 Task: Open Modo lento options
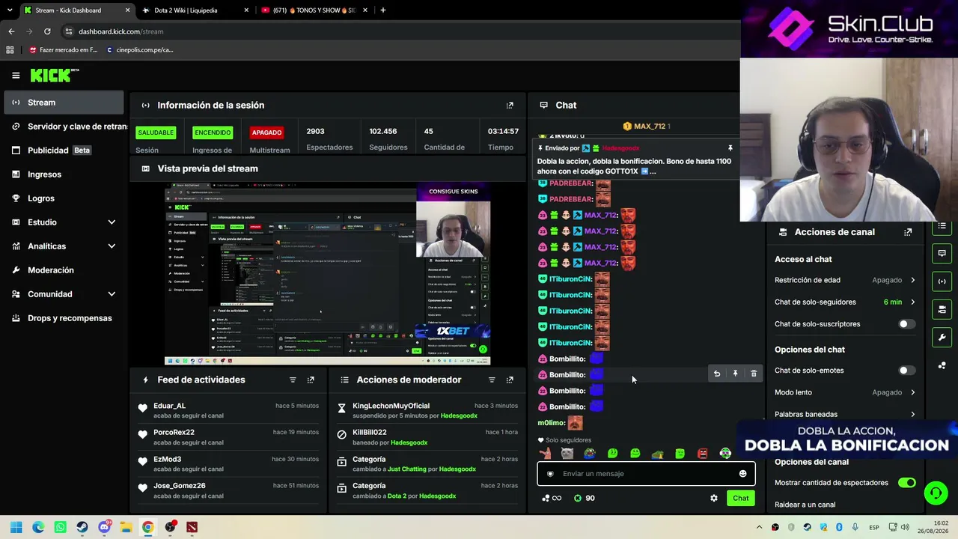(845, 392)
